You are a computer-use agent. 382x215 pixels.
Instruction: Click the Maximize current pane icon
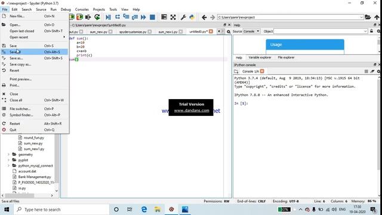point(164,17)
